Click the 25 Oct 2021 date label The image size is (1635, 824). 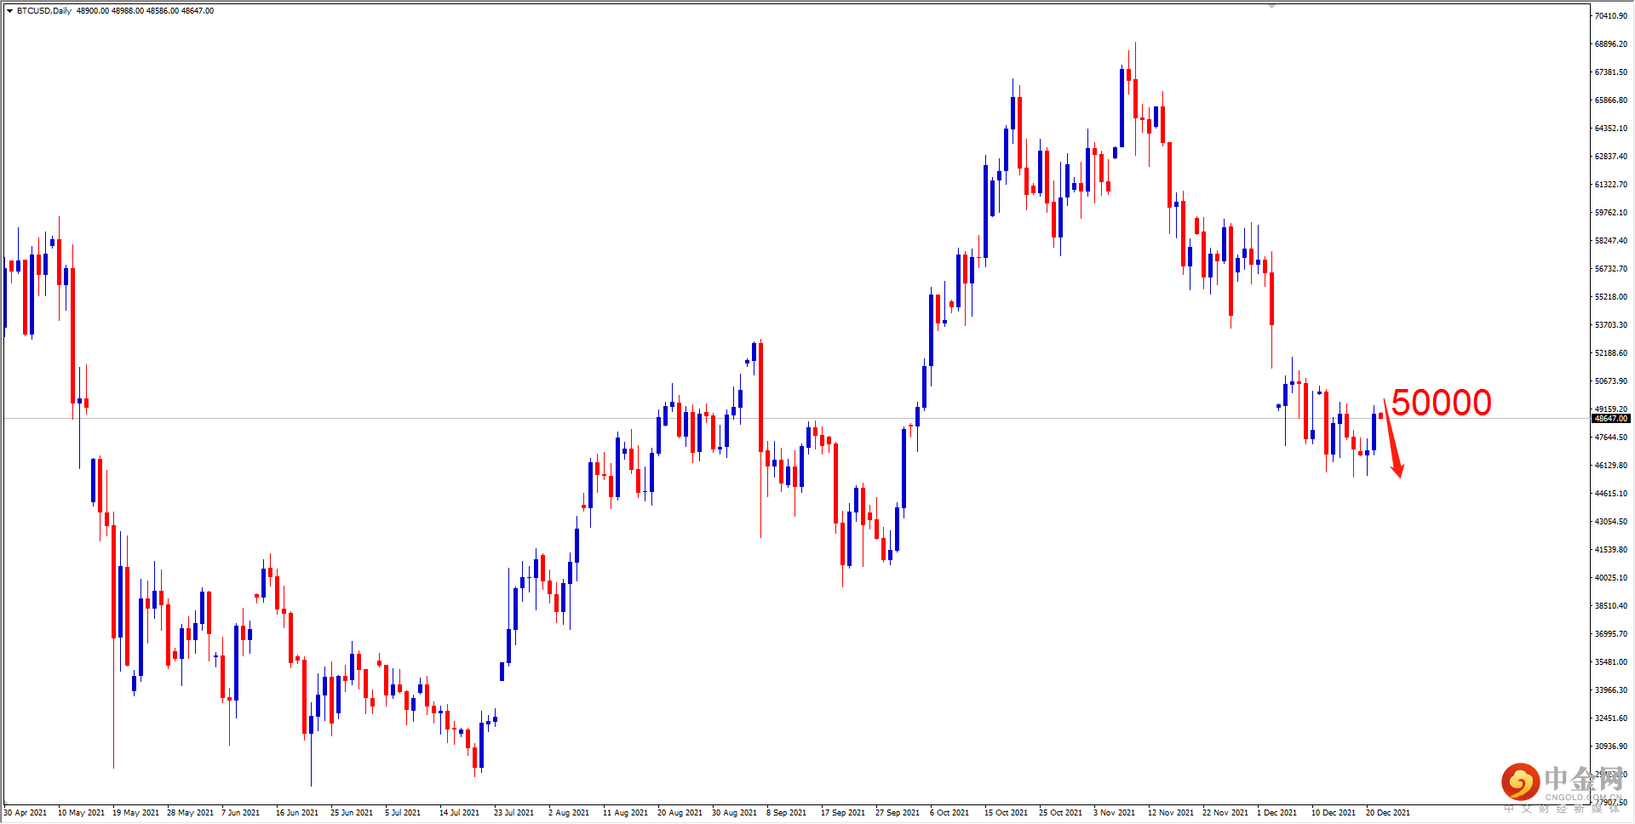point(1060,813)
